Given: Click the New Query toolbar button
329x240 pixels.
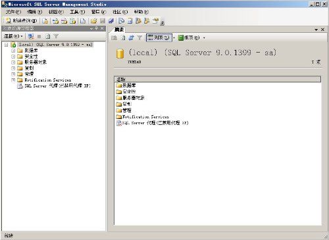Looking at the screenshot, I should click(21, 21).
